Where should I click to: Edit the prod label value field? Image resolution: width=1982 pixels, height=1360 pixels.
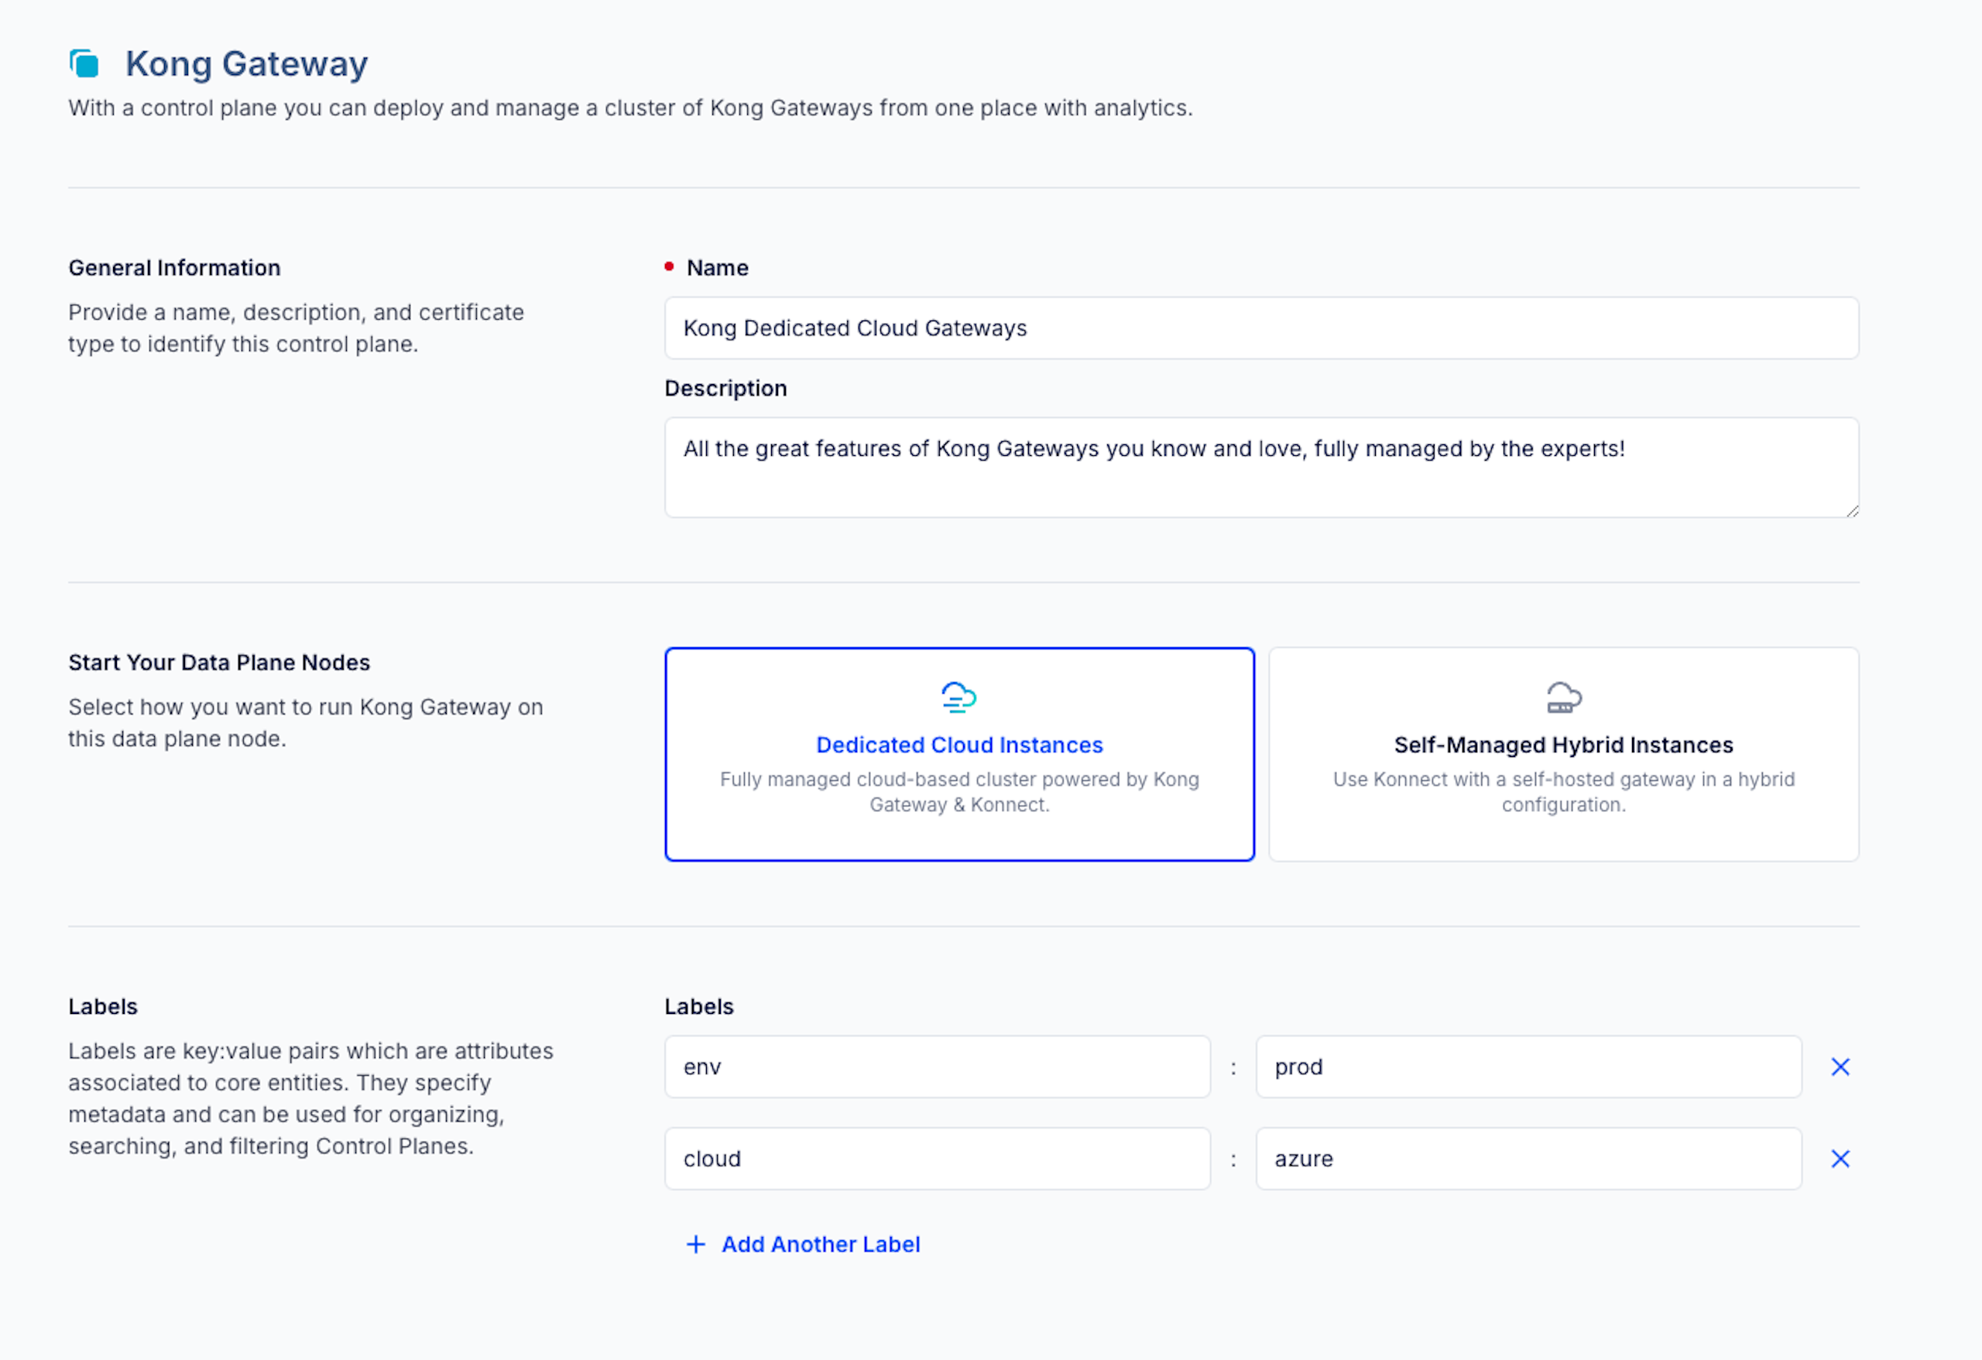pos(1528,1067)
